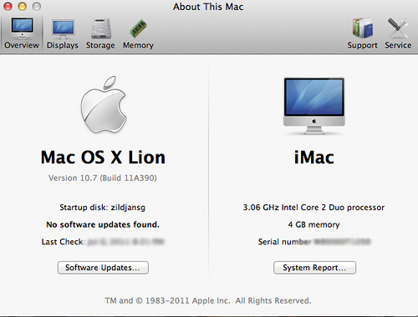Image resolution: width=418 pixels, height=317 pixels.
Task: Minimize the About This Mac window
Action: coord(23,6)
